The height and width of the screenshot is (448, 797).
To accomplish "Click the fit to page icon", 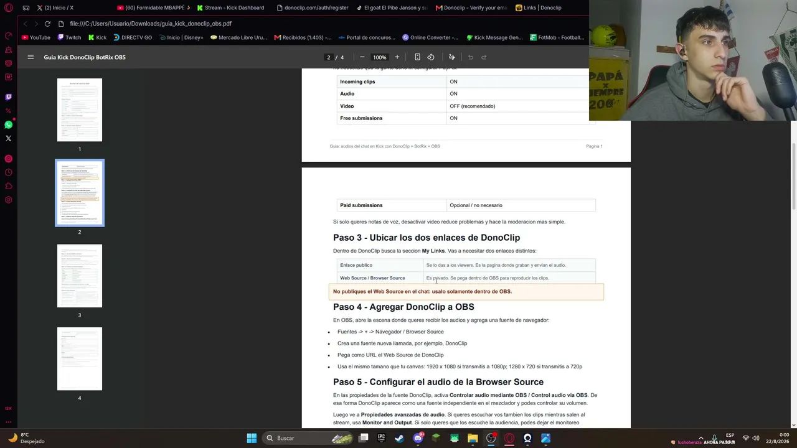I will [x=417, y=57].
